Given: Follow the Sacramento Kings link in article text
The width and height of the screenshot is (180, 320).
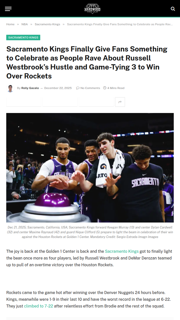Looking at the screenshot, I should point(122,251).
